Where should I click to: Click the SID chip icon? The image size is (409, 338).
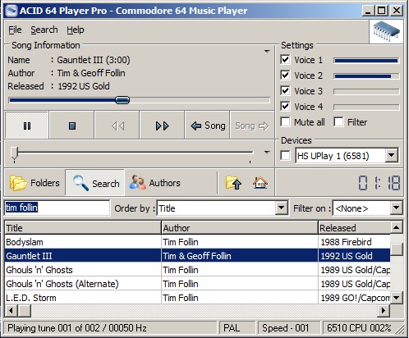tap(386, 31)
